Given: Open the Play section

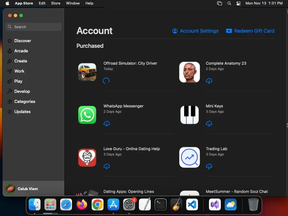Looking at the screenshot, I should (15, 81).
